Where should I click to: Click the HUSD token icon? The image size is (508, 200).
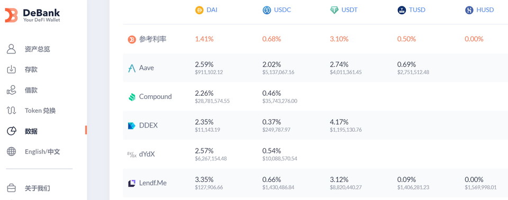point(469,10)
